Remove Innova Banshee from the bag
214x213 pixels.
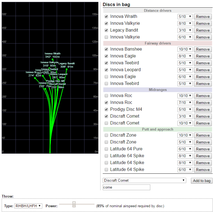[x=203, y=49]
